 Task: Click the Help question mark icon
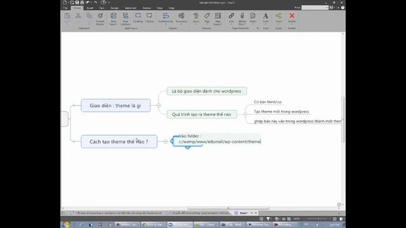(343, 8)
